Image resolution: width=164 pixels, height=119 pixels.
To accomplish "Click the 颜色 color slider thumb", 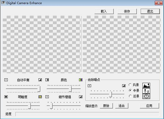I will (70, 89).
